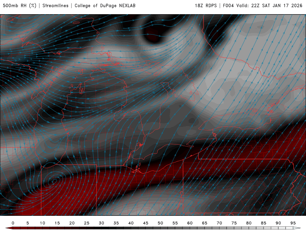306x230 pixels.
Task: Select the colorbar value "70"
Action: point(219,223)
